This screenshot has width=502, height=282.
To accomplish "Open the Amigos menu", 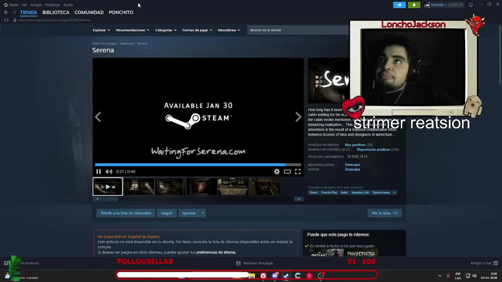I will (x=36, y=5).
